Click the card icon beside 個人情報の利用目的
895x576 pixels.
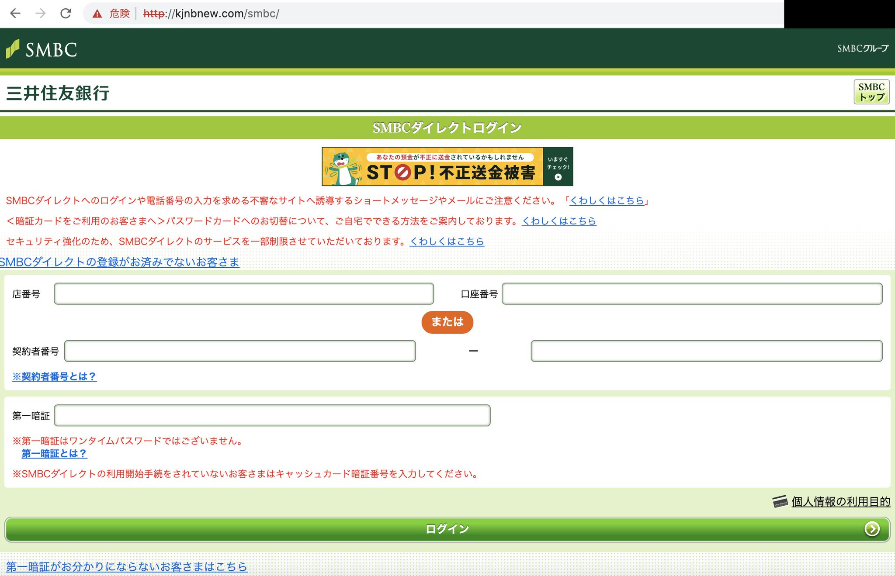coord(780,502)
